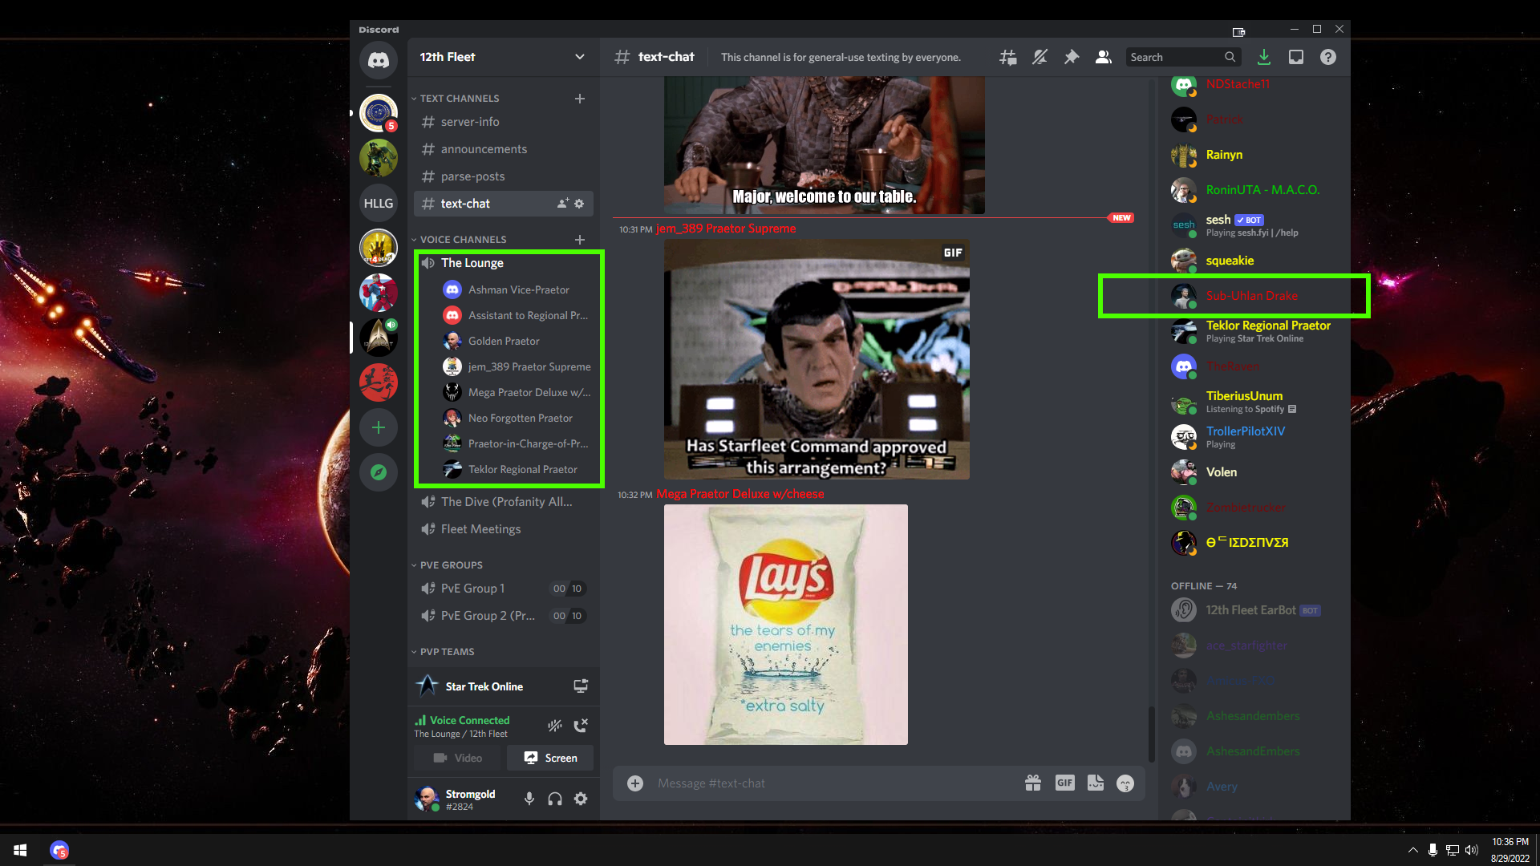The height and width of the screenshot is (866, 1540).
Task: Join Fleet Meetings voice channel
Action: click(504, 529)
